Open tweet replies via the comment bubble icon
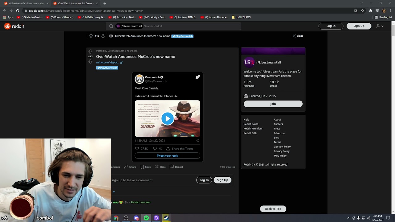 [155, 149]
